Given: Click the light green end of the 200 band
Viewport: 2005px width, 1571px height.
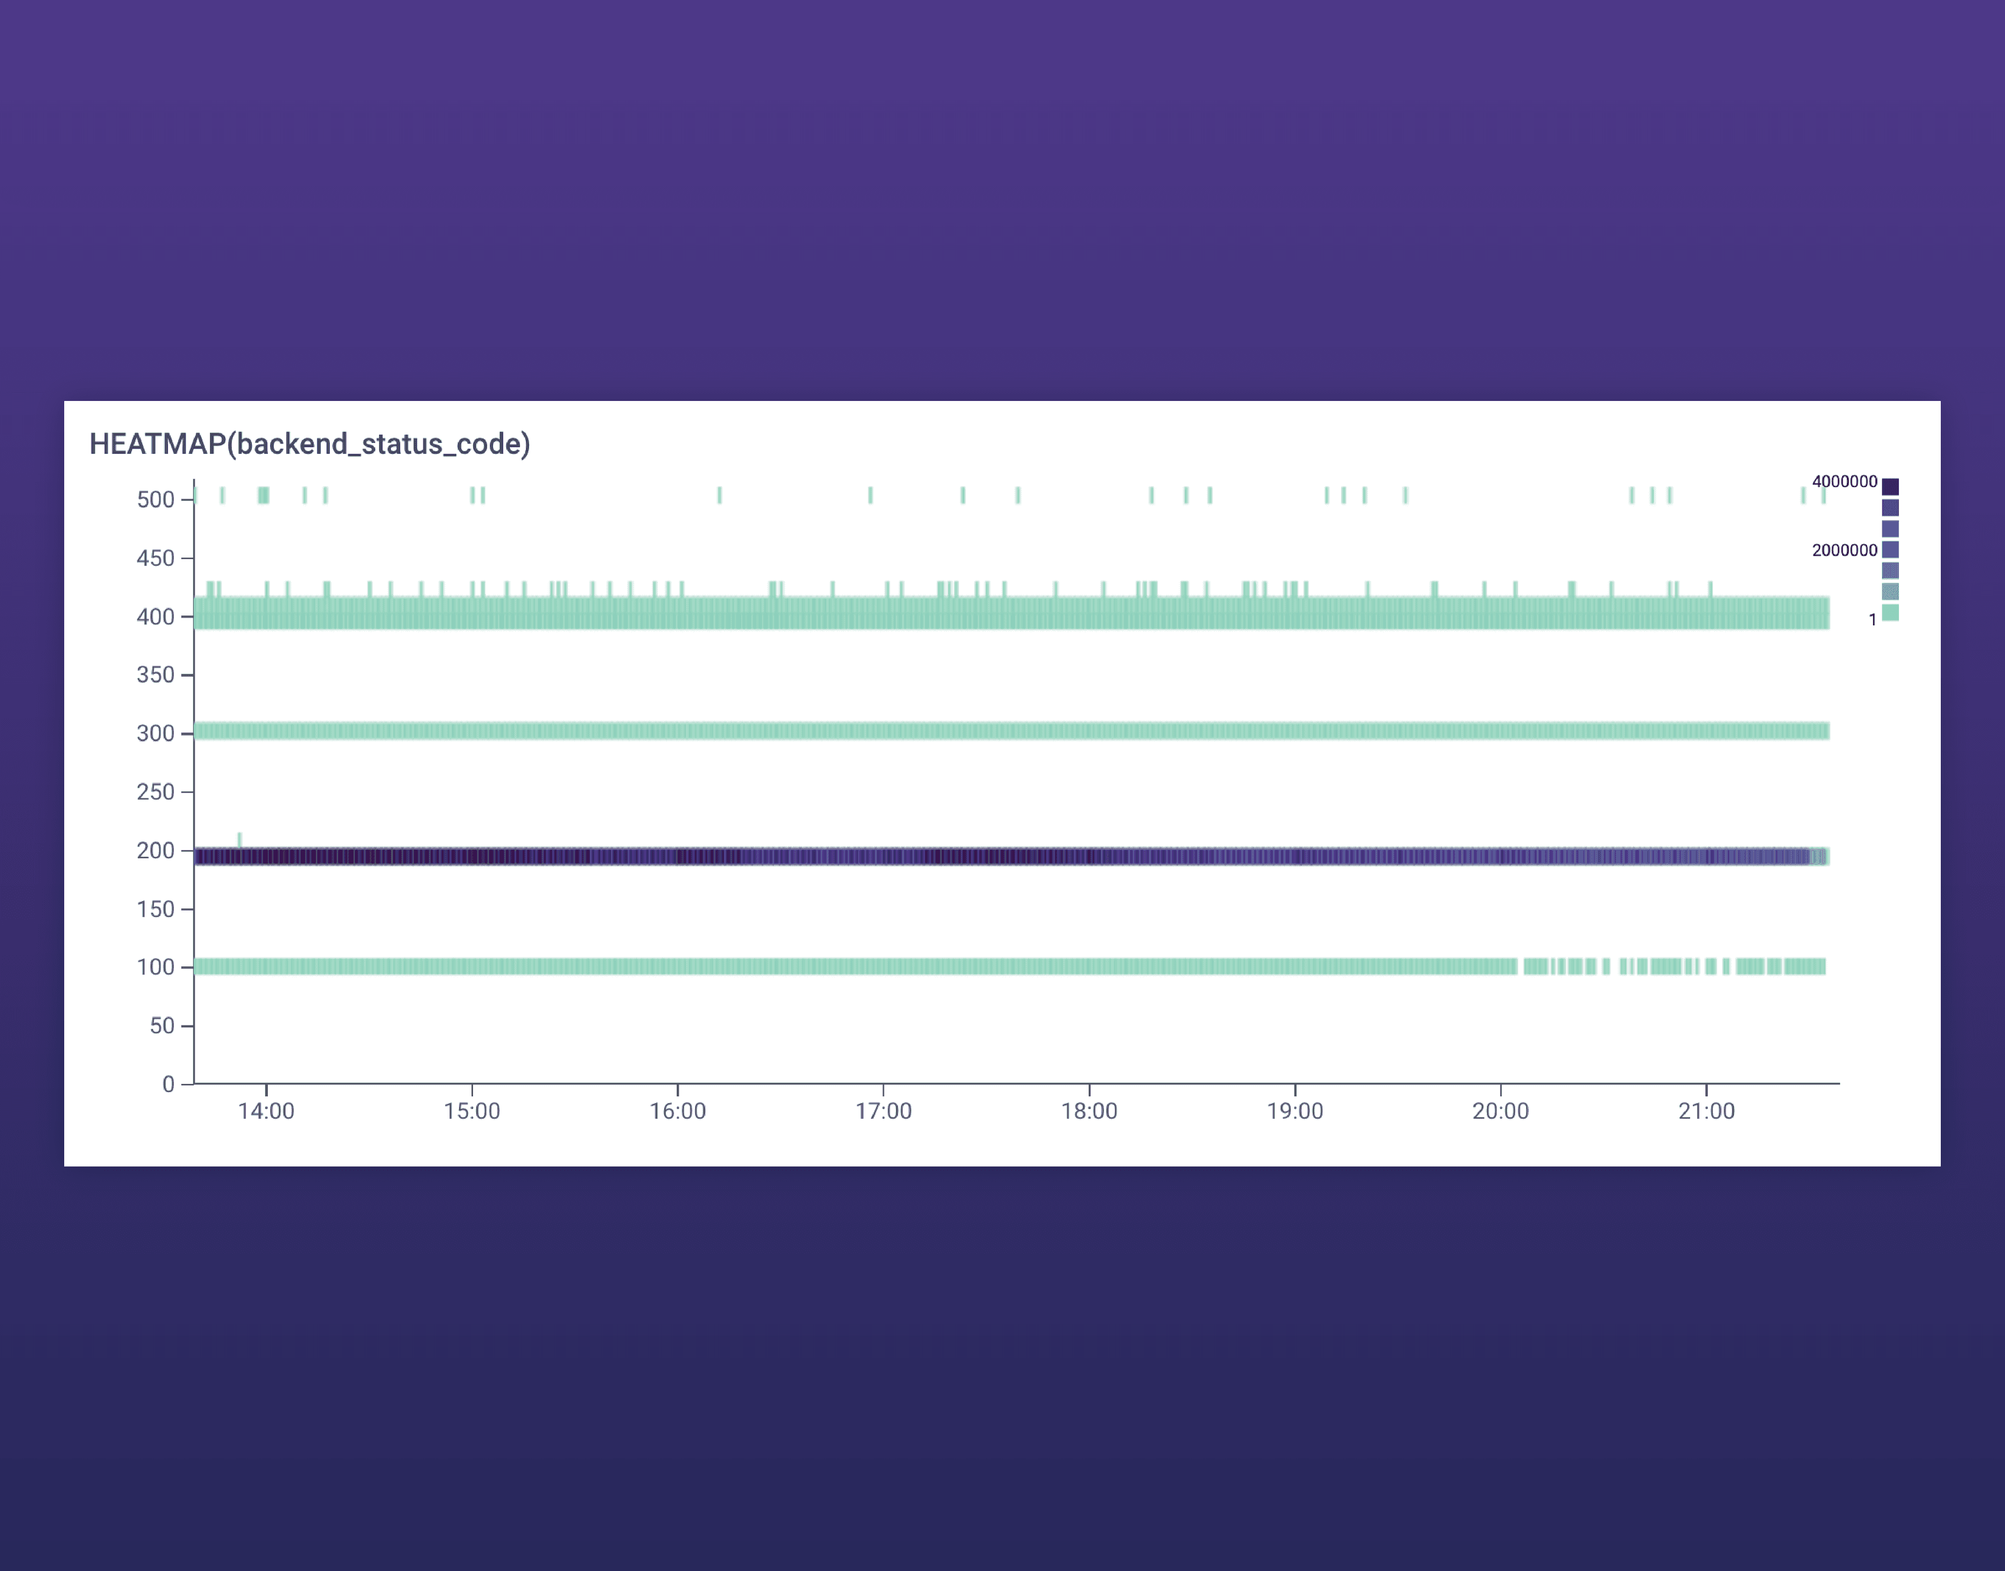Looking at the screenshot, I should click(1820, 856).
